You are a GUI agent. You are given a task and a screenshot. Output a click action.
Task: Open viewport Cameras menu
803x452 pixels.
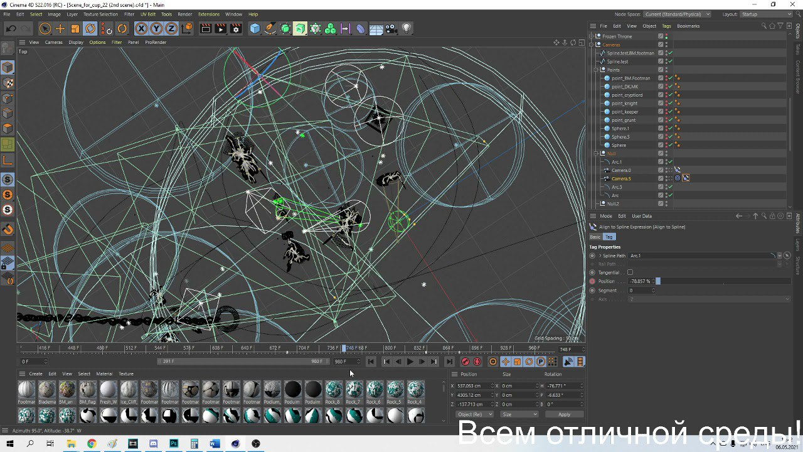click(x=53, y=42)
